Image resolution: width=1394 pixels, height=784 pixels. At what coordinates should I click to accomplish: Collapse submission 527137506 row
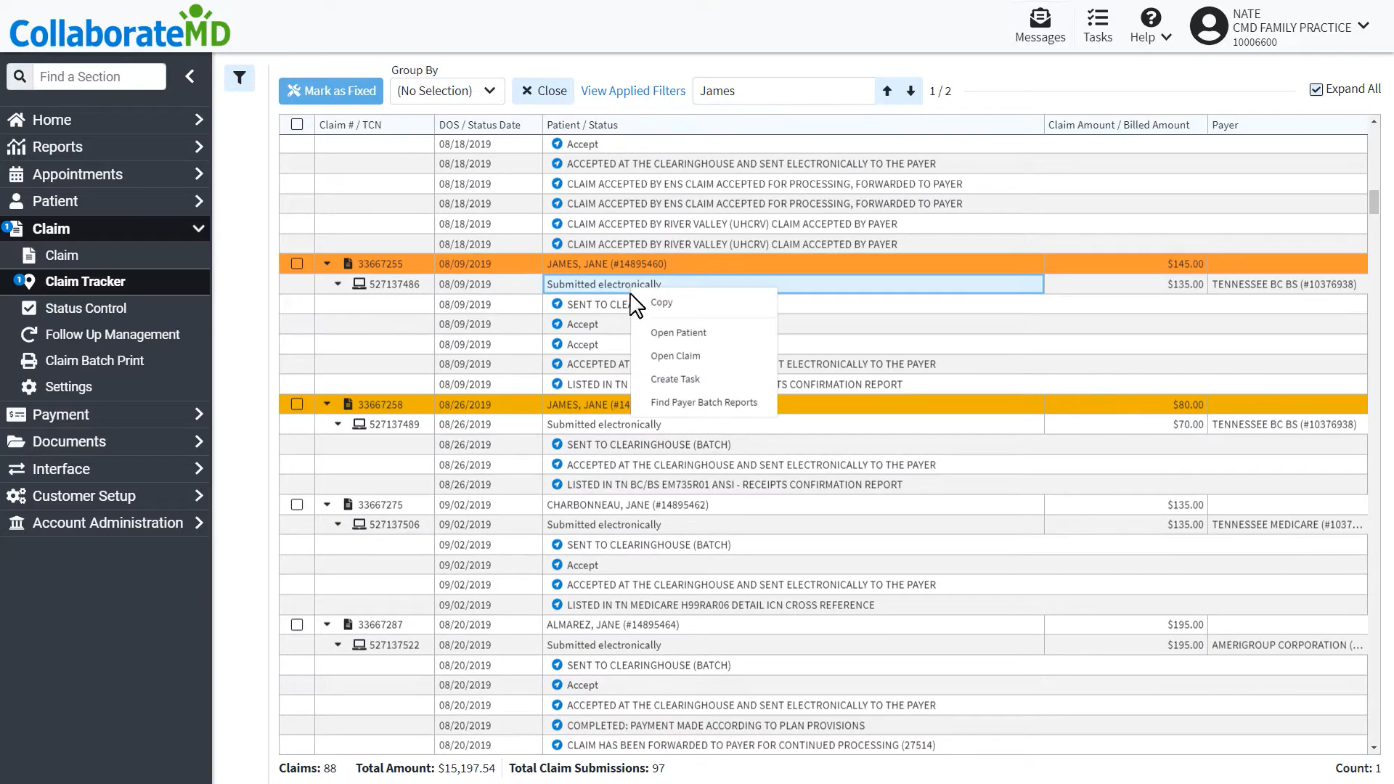[x=338, y=524]
